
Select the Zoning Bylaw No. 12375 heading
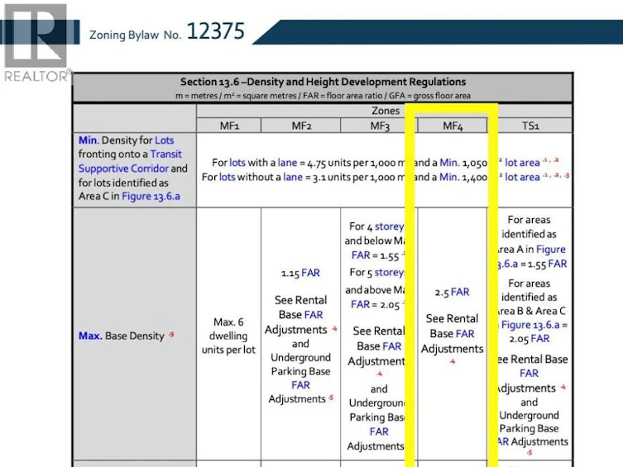pyautogui.click(x=167, y=31)
